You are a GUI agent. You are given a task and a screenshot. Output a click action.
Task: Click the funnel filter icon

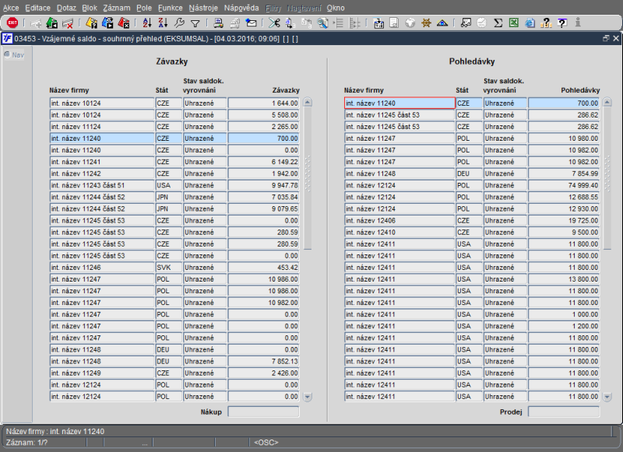(x=195, y=23)
